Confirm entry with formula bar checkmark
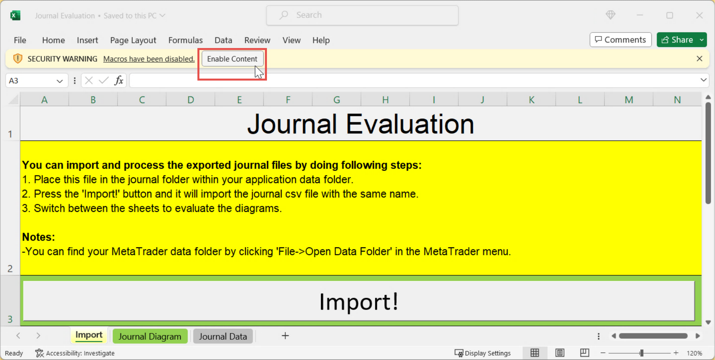 (x=104, y=81)
